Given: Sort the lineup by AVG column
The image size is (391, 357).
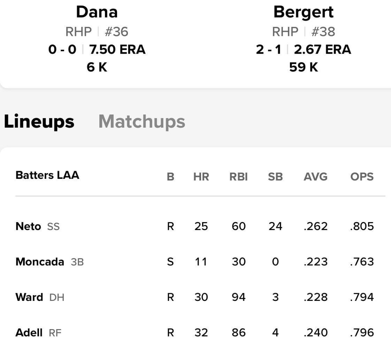Looking at the screenshot, I should [x=315, y=177].
